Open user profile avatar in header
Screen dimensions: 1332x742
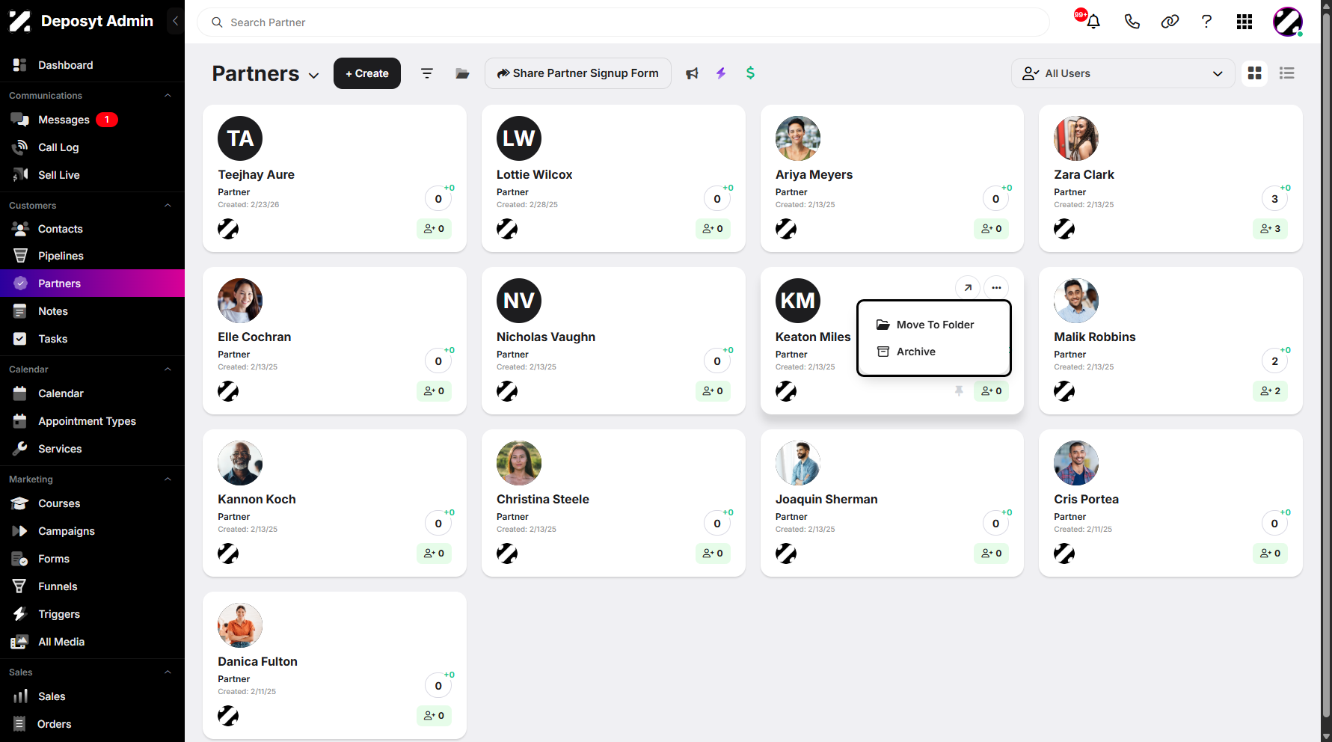tap(1288, 22)
